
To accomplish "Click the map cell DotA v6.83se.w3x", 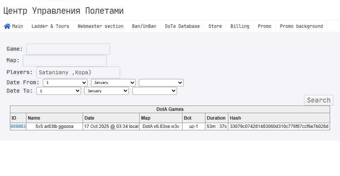I will pos(161,126).
